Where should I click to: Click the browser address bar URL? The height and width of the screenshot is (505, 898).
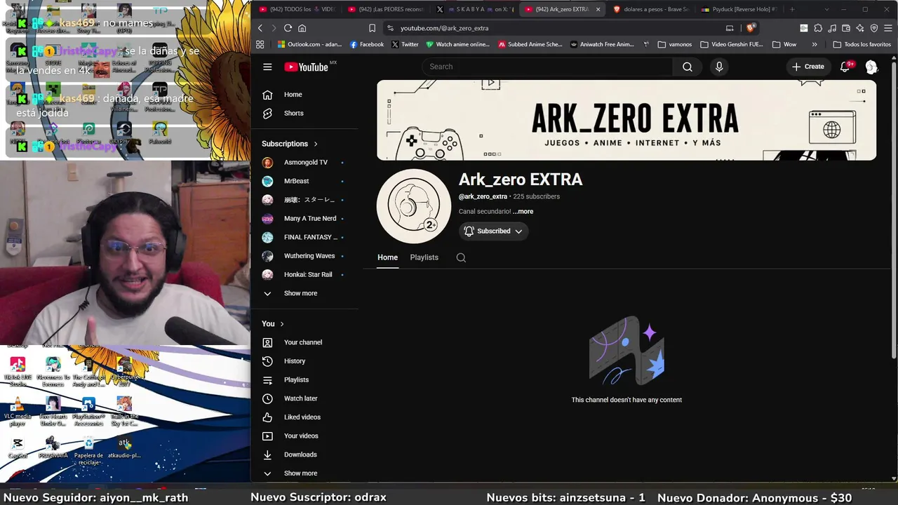pos(445,28)
